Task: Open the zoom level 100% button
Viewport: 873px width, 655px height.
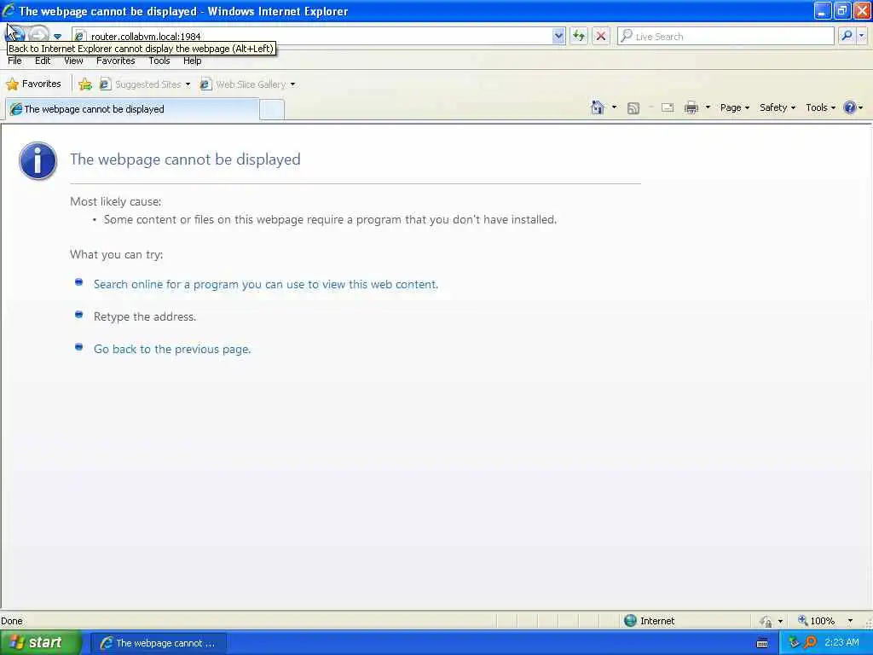Action: (x=816, y=621)
